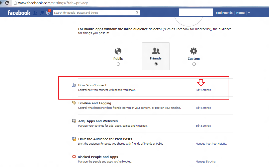
Task: Open the account dropdown arrow beside Home
Action: pyautogui.click(x=249, y=13)
